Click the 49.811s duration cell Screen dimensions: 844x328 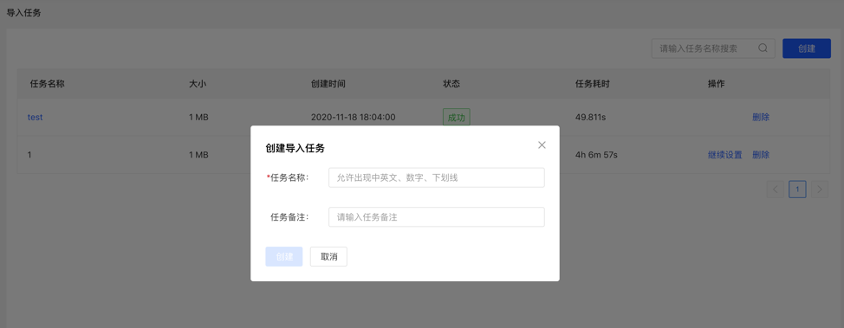(x=590, y=117)
